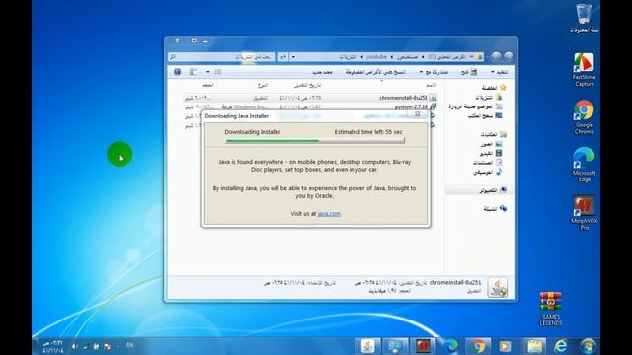Click the youtube breadcrumb in the address bar
The image size is (632, 355).
pos(377,57)
